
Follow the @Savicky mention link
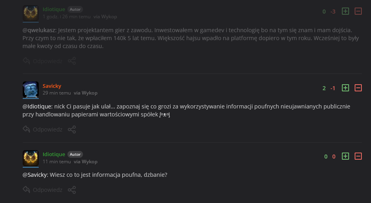35,175
